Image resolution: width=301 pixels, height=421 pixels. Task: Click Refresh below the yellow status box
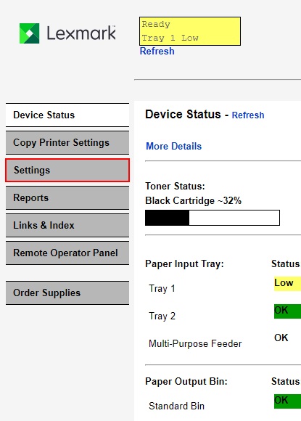157,51
